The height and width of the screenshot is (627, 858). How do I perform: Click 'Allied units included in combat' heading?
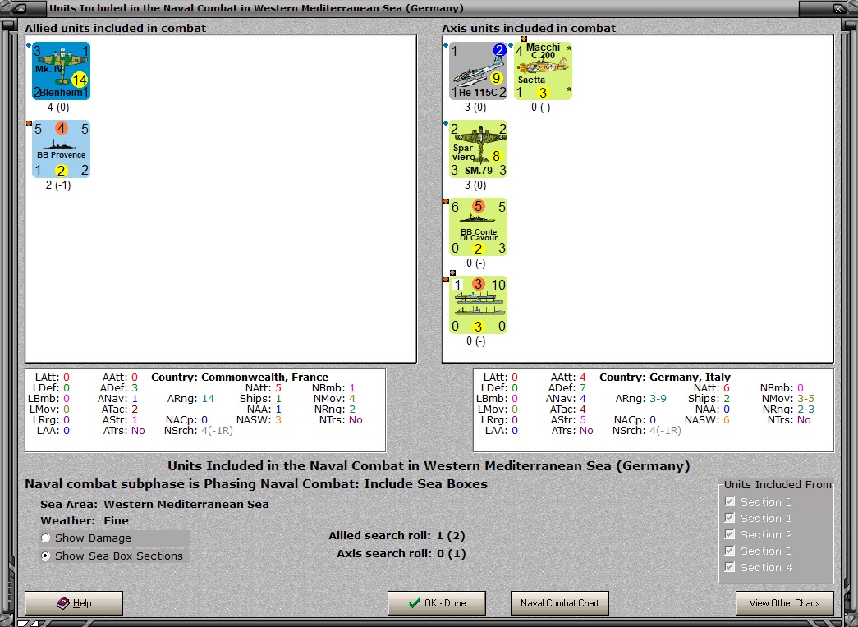116,28
